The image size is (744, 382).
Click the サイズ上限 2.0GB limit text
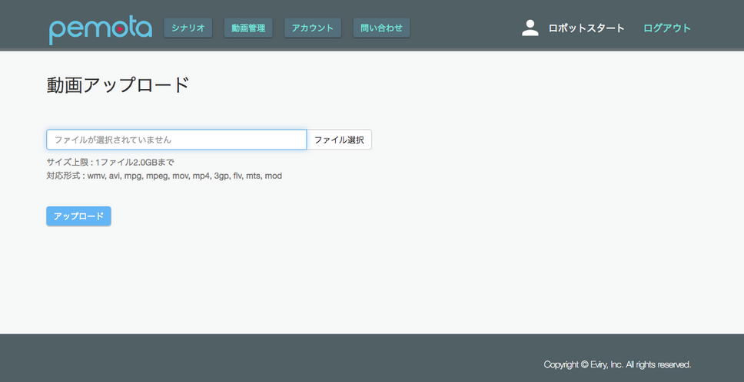tap(110, 162)
